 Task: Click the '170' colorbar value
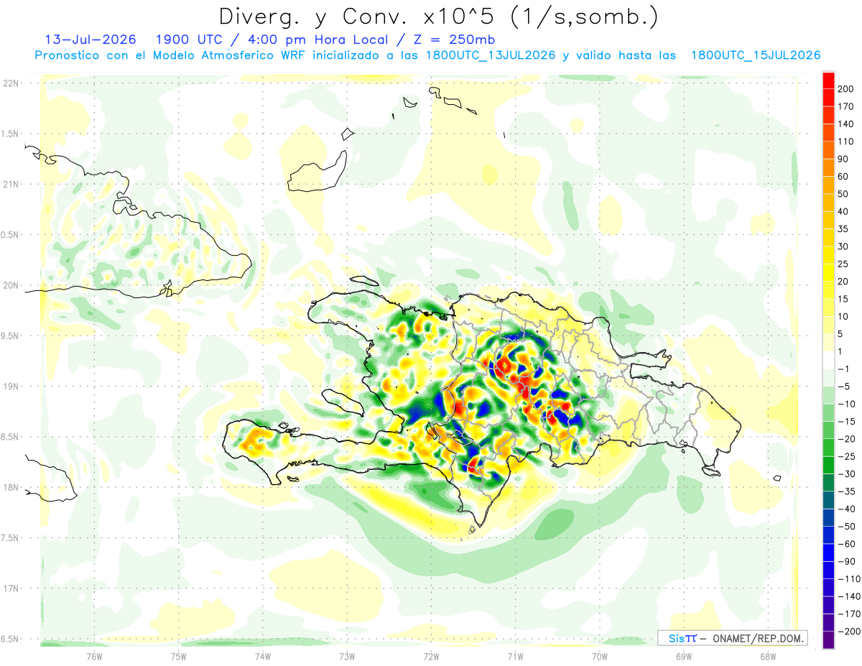pyautogui.click(x=845, y=106)
